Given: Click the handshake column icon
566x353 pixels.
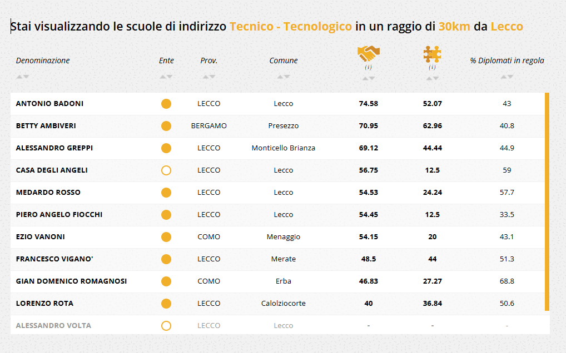Looking at the screenshot, I should (x=368, y=54).
